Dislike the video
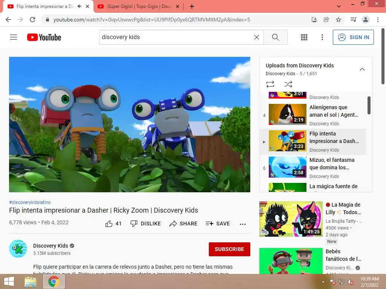The width and height of the screenshot is (386, 289). tap(146, 224)
